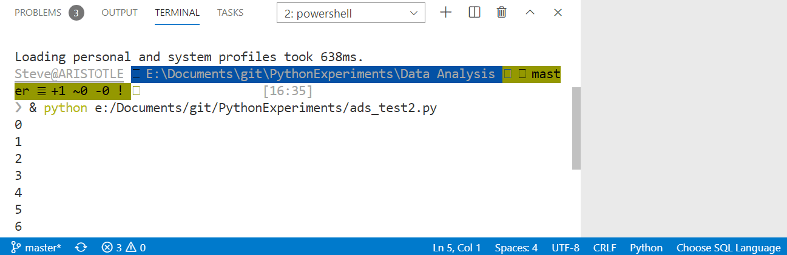The height and width of the screenshot is (255, 787).
Task: Open the powershell terminal selector dropdown
Action: point(351,13)
